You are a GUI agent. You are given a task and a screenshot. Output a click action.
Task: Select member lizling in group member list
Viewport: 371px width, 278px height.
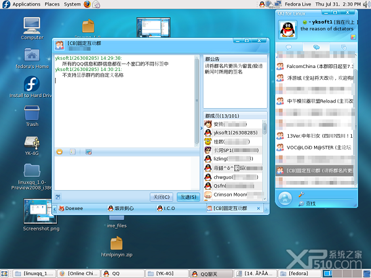(x=233, y=159)
